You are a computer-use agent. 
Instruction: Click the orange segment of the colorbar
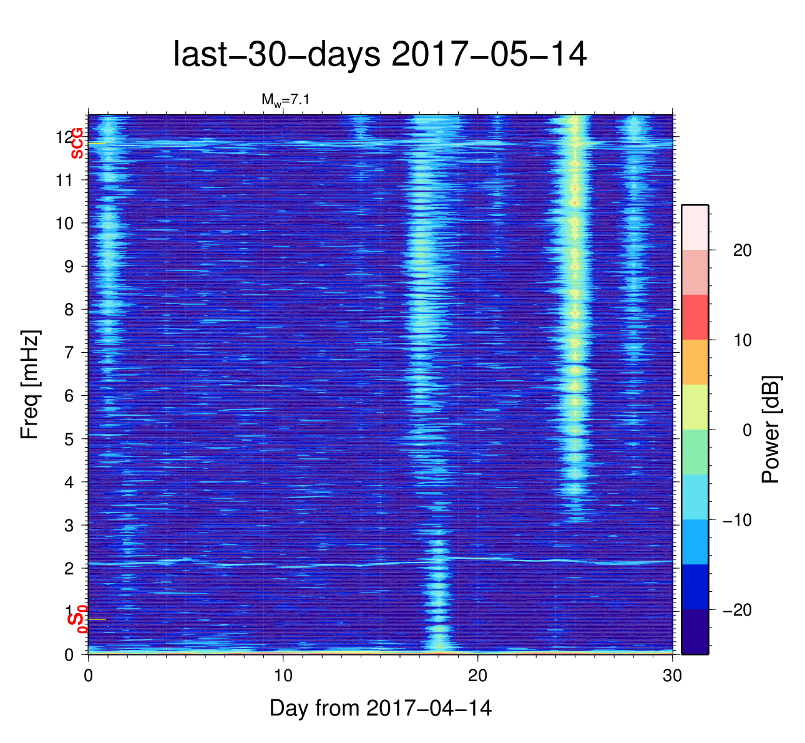(695, 362)
